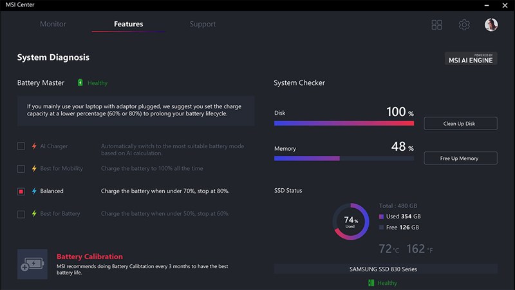Open the Battery Calibration link

click(x=89, y=256)
